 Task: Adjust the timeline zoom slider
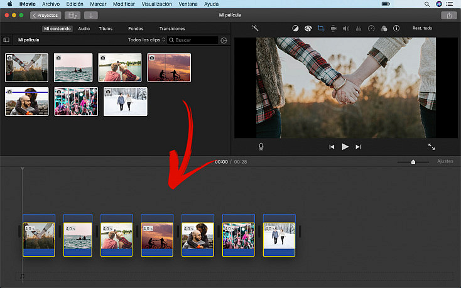coord(413,162)
